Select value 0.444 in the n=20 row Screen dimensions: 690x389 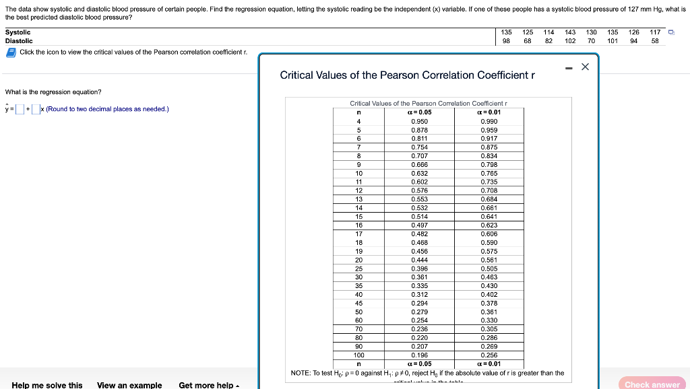point(419,260)
